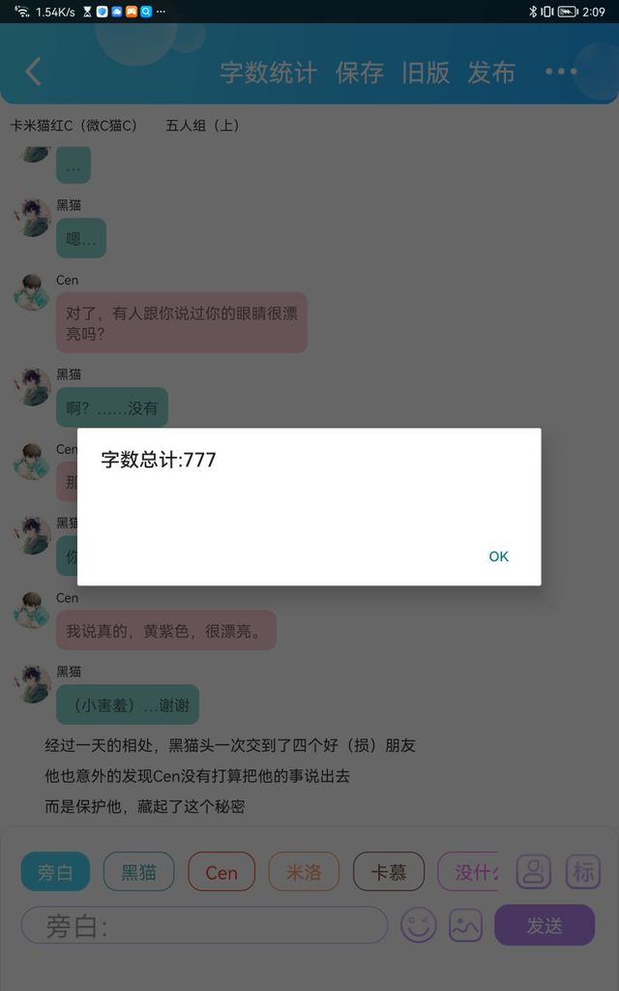Choose the 卡慕 speaker role
Image resolution: width=619 pixels, height=991 pixels.
[389, 872]
